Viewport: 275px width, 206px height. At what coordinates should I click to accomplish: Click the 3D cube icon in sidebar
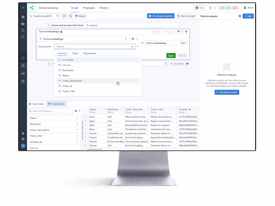pyautogui.click(x=23, y=65)
